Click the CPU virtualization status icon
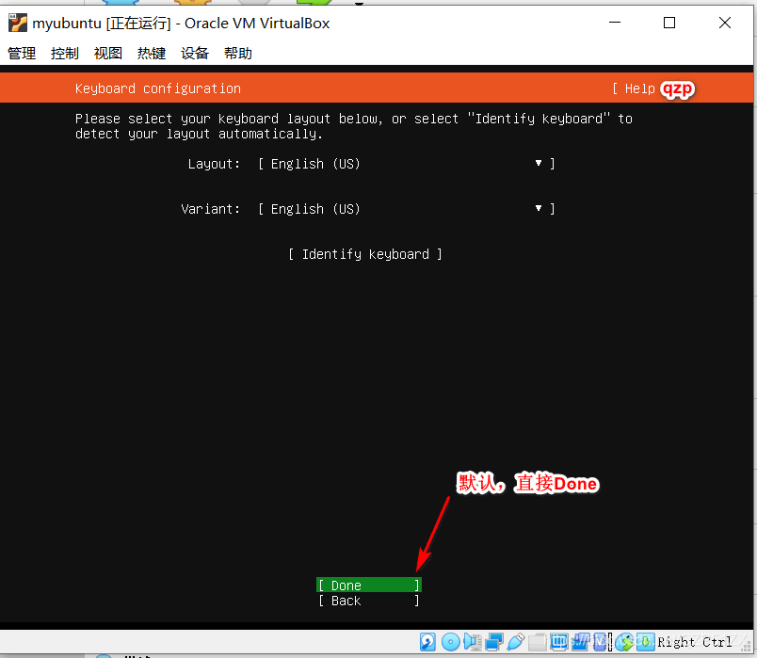757x658 pixels. point(602,642)
